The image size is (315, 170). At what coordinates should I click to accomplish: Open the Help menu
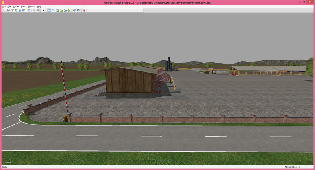click(39, 7)
